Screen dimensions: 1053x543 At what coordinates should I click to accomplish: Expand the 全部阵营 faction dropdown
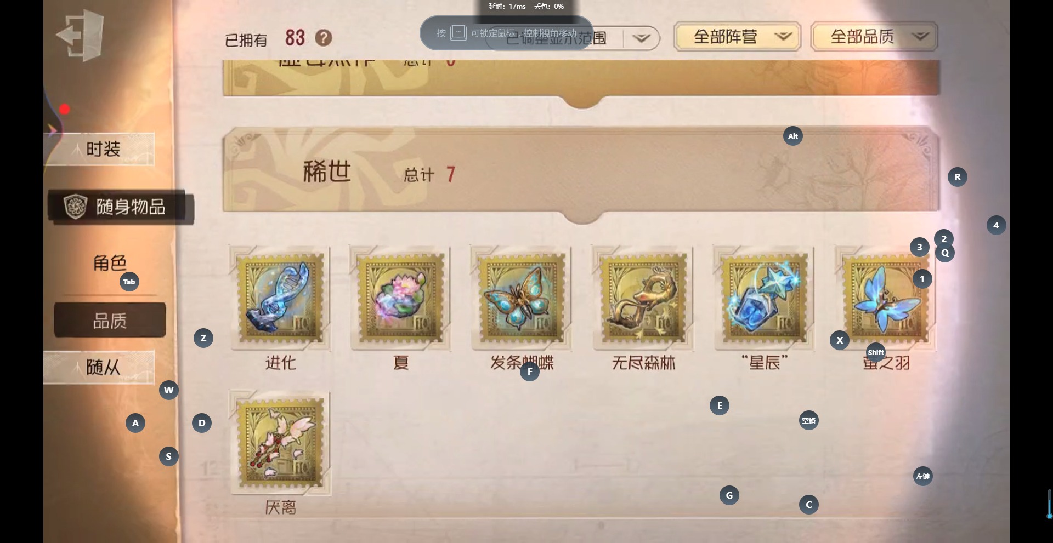(x=737, y=37)
